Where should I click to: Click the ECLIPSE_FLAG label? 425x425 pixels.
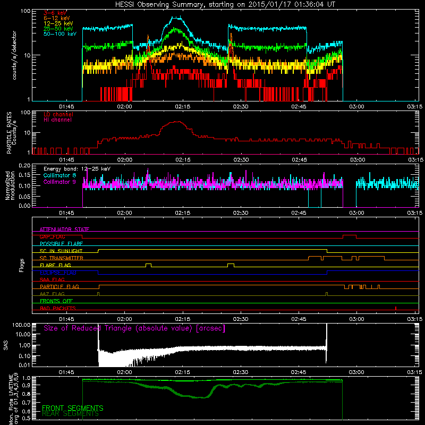(58, 273)
